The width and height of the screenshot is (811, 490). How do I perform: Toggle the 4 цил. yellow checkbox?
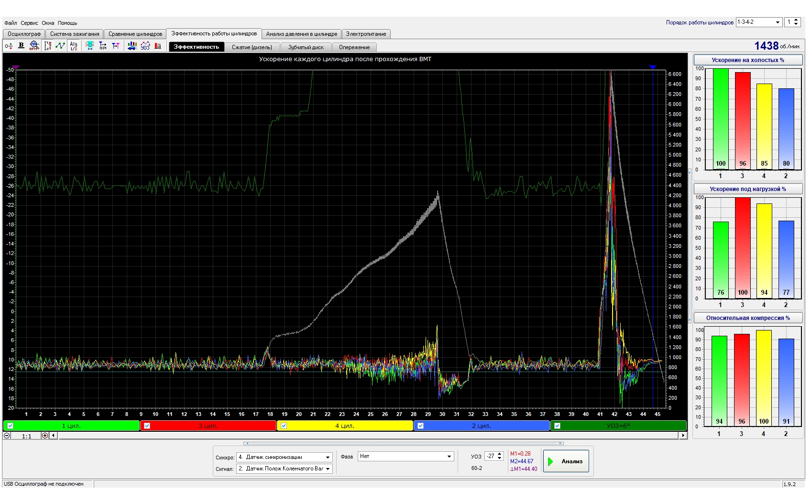284,426
